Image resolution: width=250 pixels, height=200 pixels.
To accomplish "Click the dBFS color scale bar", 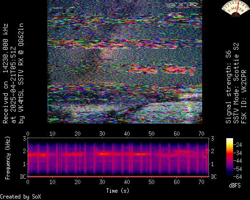I will [x=230, y=157].
